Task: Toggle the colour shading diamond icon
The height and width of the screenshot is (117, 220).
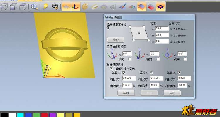Action: click(x=160, y=7)
